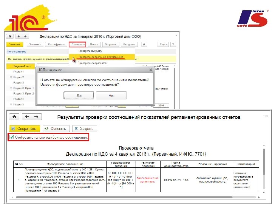Screen dimensions: 272x204
Task: Decline with the Нет button in the dialog
Action: click(x=111, y=96)
